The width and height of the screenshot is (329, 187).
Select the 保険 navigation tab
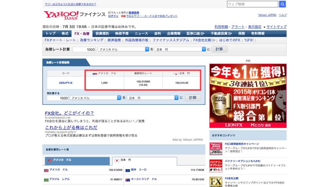pyautogui.click(x=242, y=33)
